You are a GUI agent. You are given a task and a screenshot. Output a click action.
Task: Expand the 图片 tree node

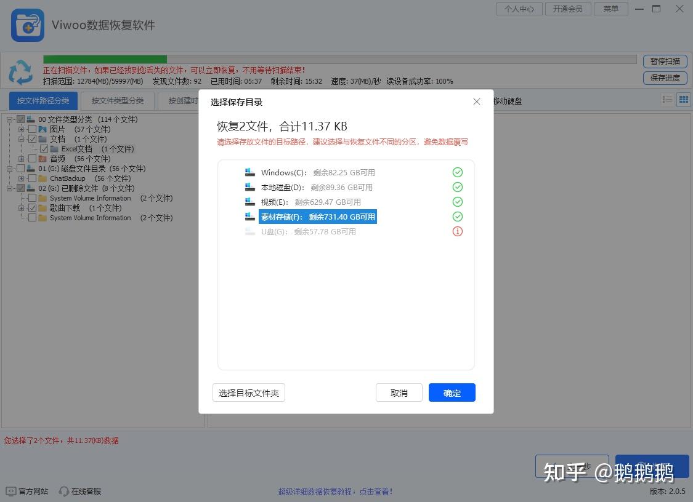(21, 129)
